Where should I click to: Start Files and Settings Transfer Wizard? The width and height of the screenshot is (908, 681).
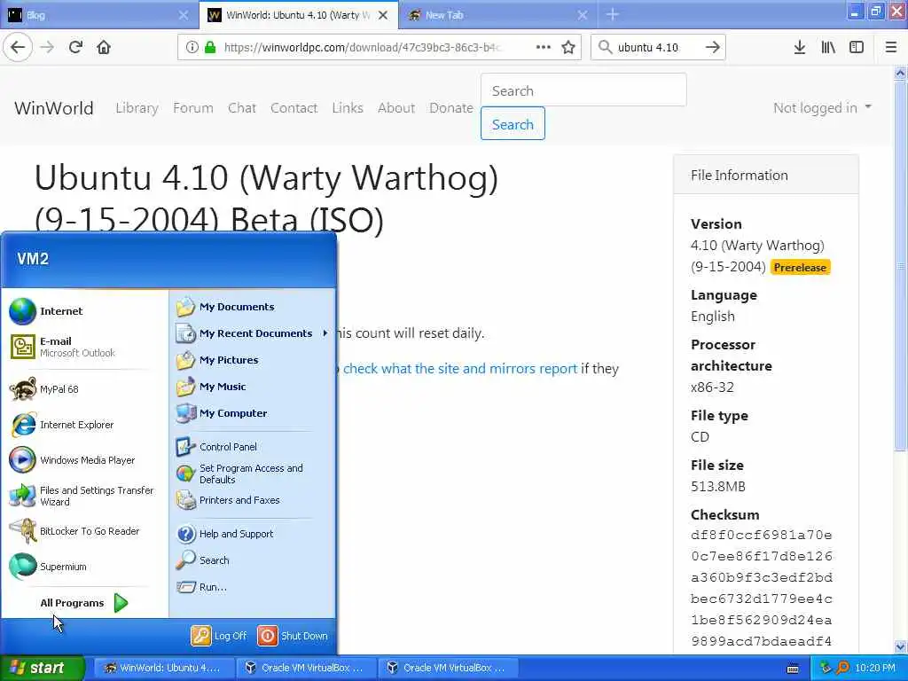coord(84,496)
